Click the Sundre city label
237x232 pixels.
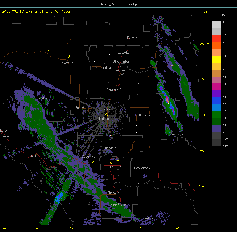coord(80,108)
